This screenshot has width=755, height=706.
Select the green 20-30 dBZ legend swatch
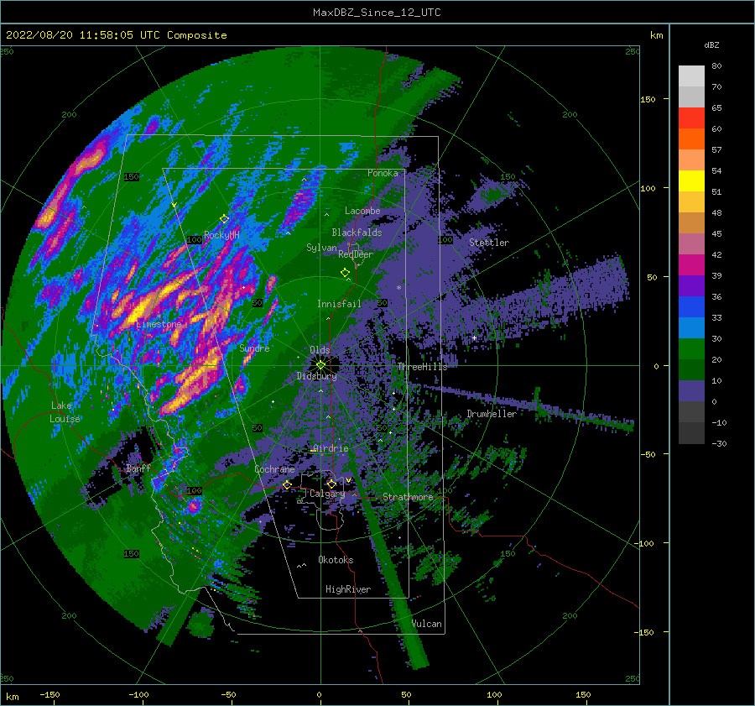pyautogui.click(x=691, y=349)
